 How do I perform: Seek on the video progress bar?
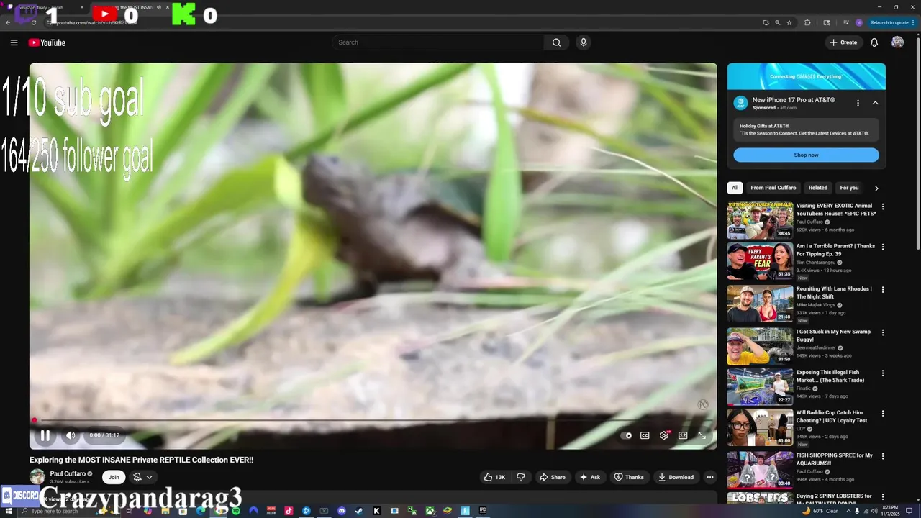(x=373, y=421)
